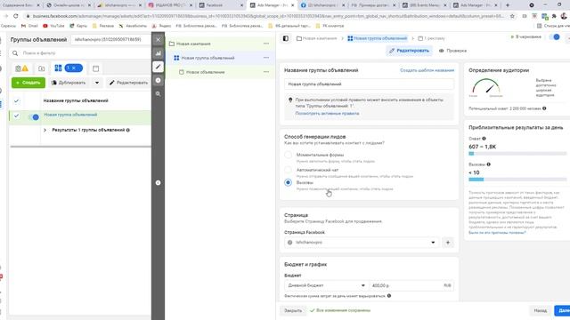Click the Вызовы estimate bar
570x320 pixels.
[x=517, y=180]
